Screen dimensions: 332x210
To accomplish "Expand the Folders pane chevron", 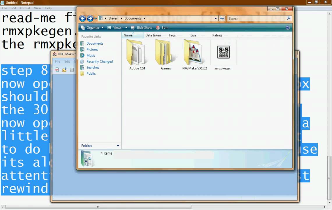I will click(x=118, y=146).
